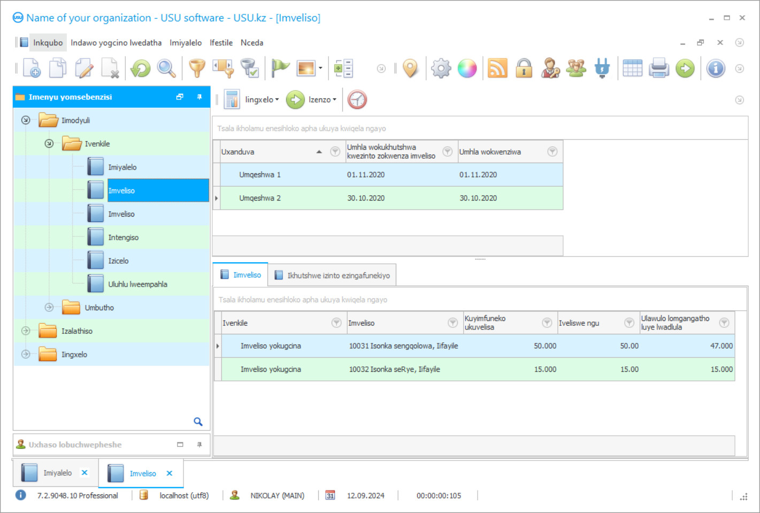The height and width of the screenshot is (513, 760).
Task: Expand the Umbutho folder in tree
Action: (49, 308)
